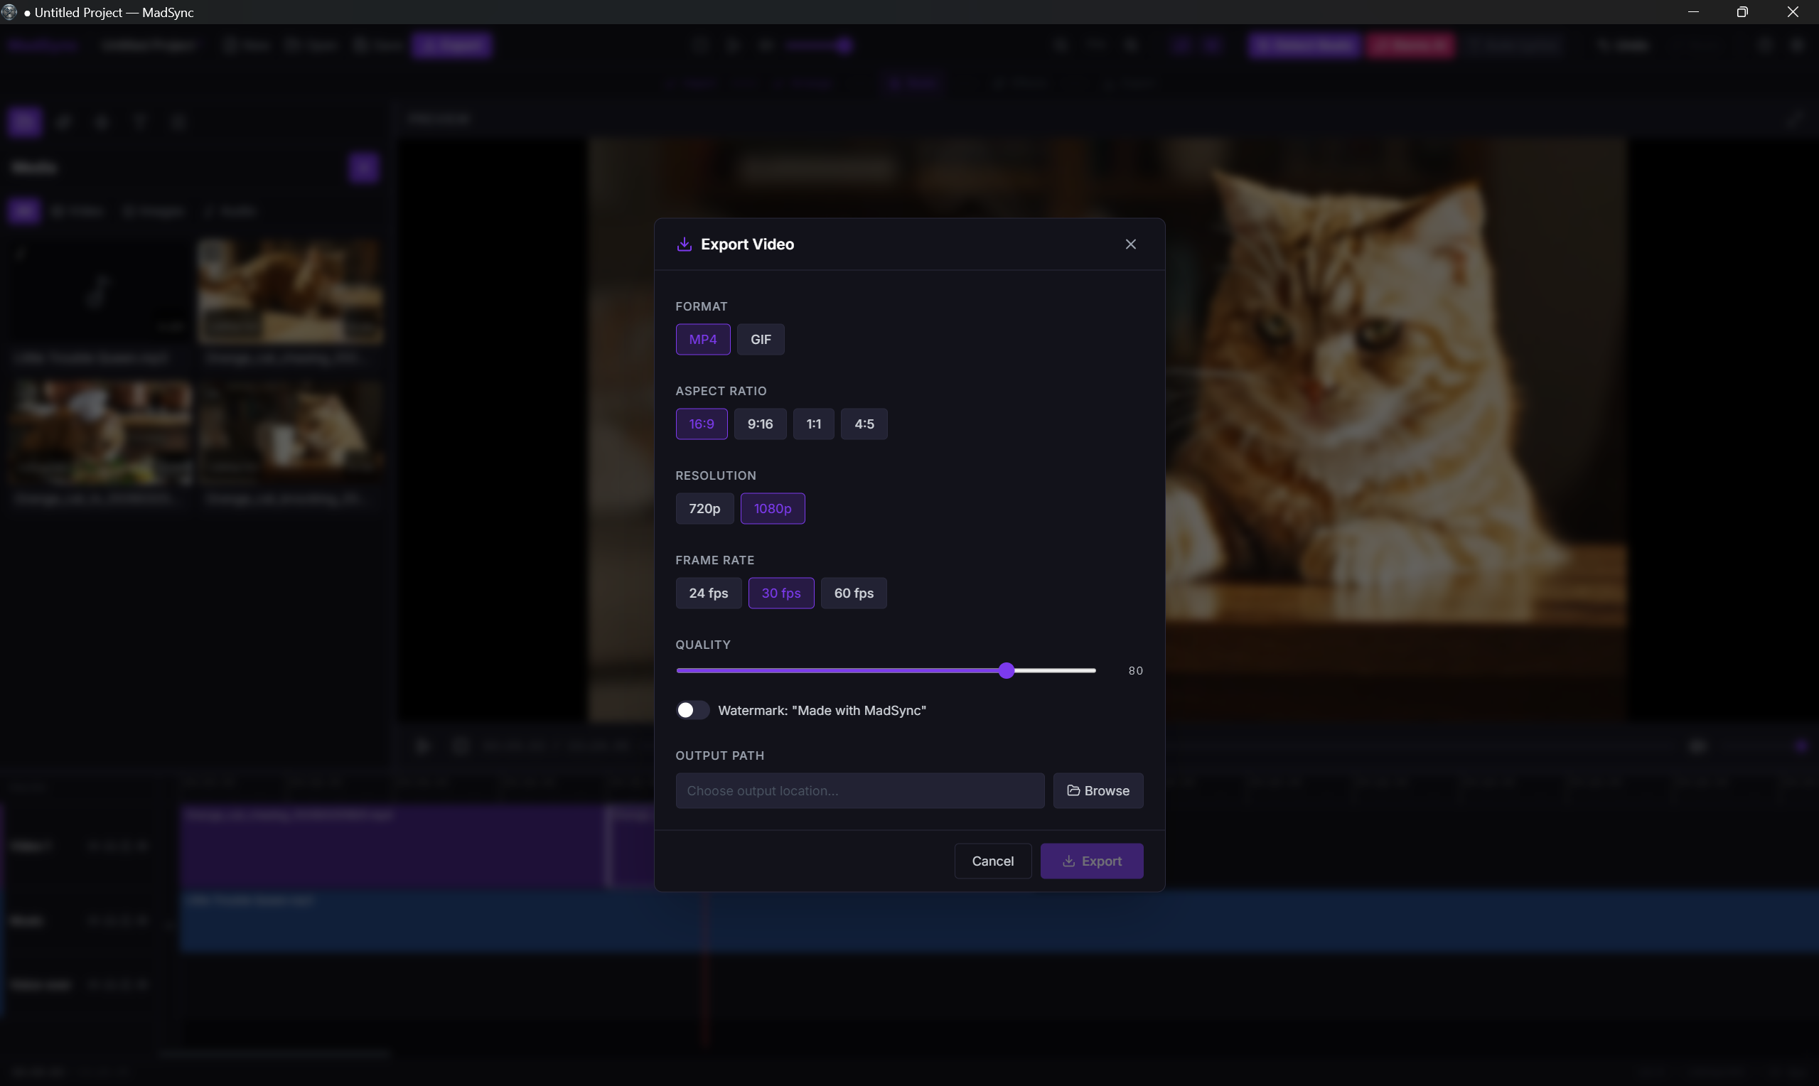Click the download icon beside Export Video title

683,244
